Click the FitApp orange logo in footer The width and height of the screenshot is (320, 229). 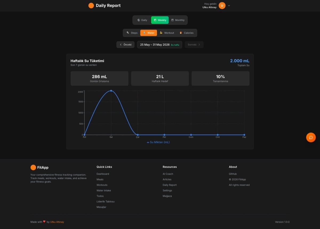[x=33, y=168]
